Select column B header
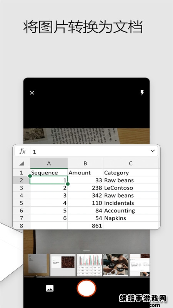Screen dimensions: 173x308 pos(85,163)
